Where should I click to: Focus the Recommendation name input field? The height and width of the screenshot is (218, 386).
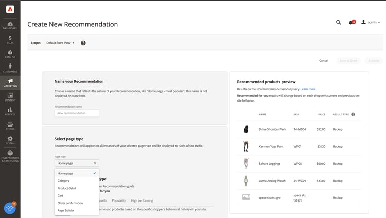(x=77, y=113)
